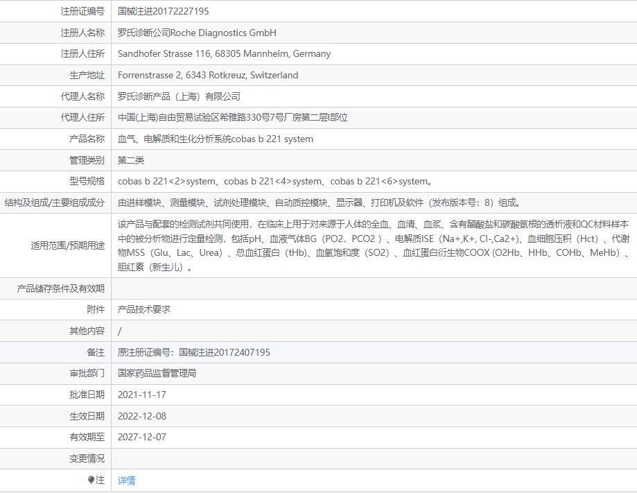Click the 适用范围/预期用途 label
The image size is (637, 493).
[x=67, y=245]
